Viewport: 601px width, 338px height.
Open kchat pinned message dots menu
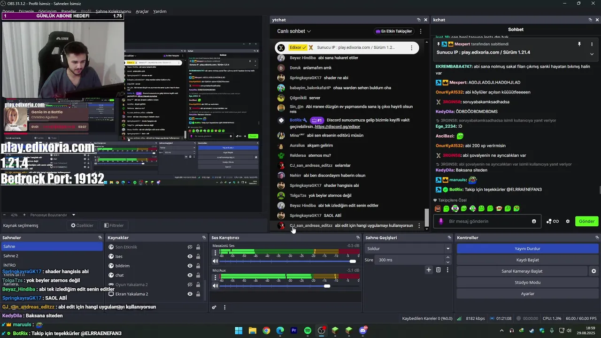point(592,44)
